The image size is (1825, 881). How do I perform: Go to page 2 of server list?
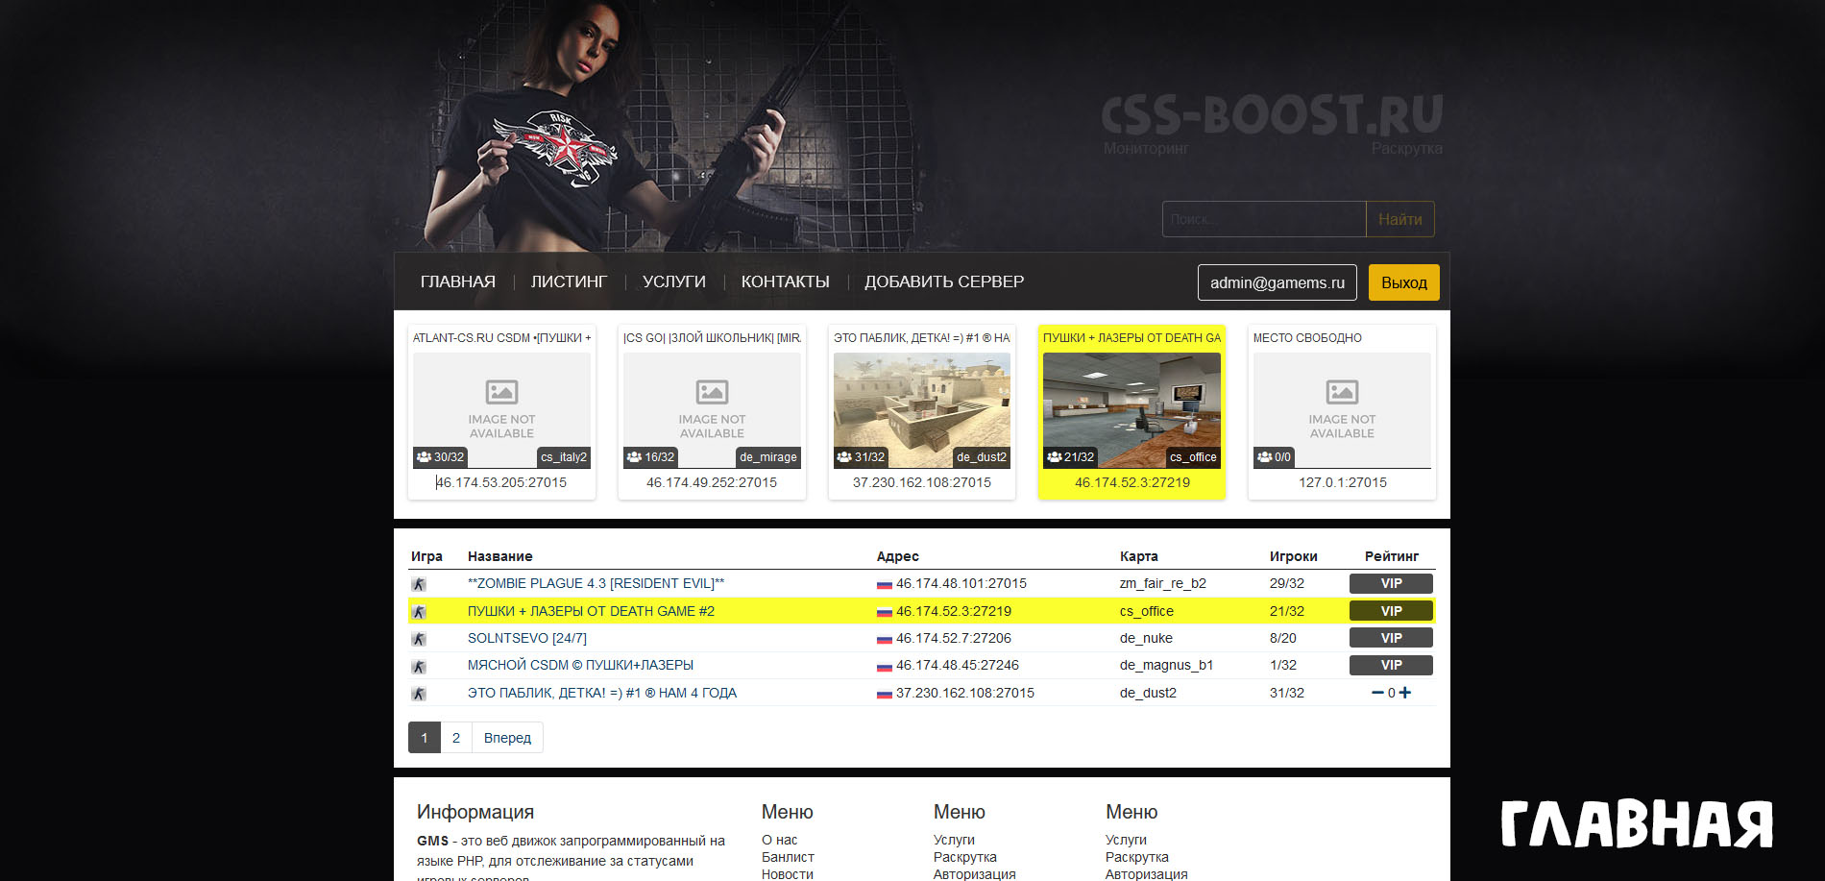456,738
